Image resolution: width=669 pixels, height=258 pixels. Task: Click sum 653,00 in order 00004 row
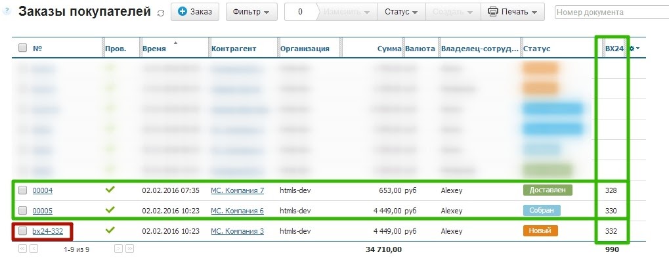pyautogui.click(x=390, y=190)
